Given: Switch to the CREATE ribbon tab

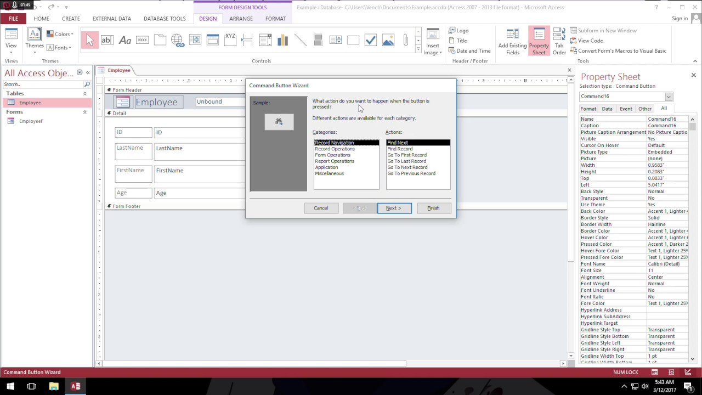Looking at the screenshot, I should point(71,19).
